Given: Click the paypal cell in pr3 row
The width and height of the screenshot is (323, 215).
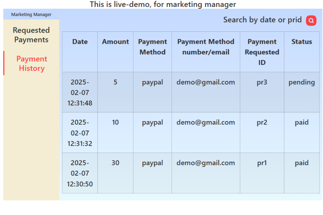Looking at the screenshot, I should click(152, 82).
